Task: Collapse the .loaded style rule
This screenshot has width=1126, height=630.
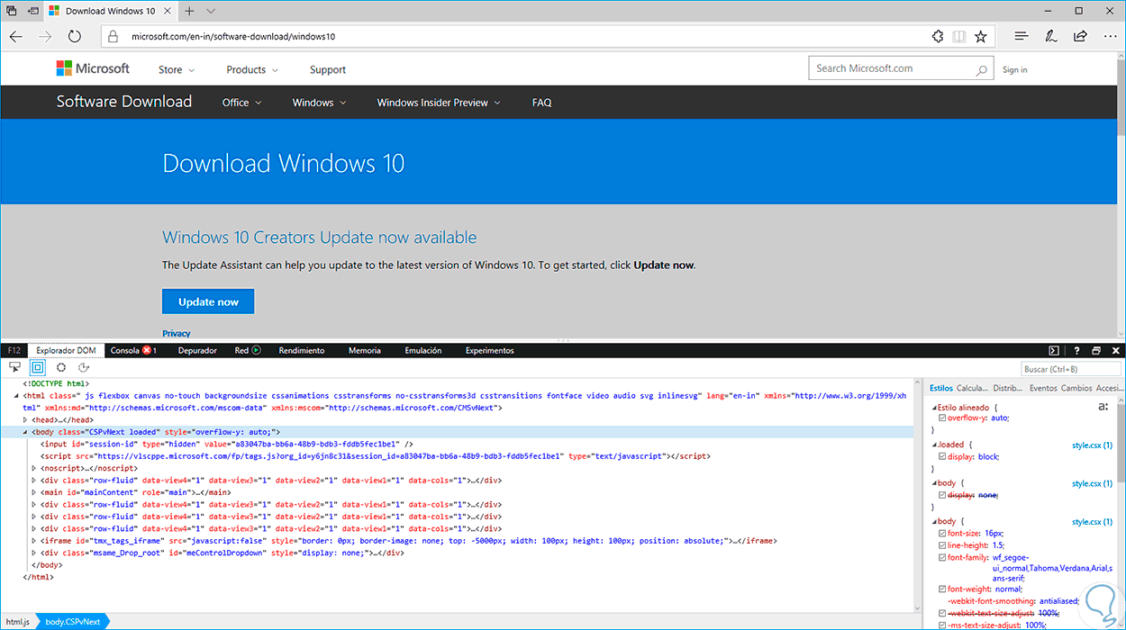Action: tap(934, 445)
